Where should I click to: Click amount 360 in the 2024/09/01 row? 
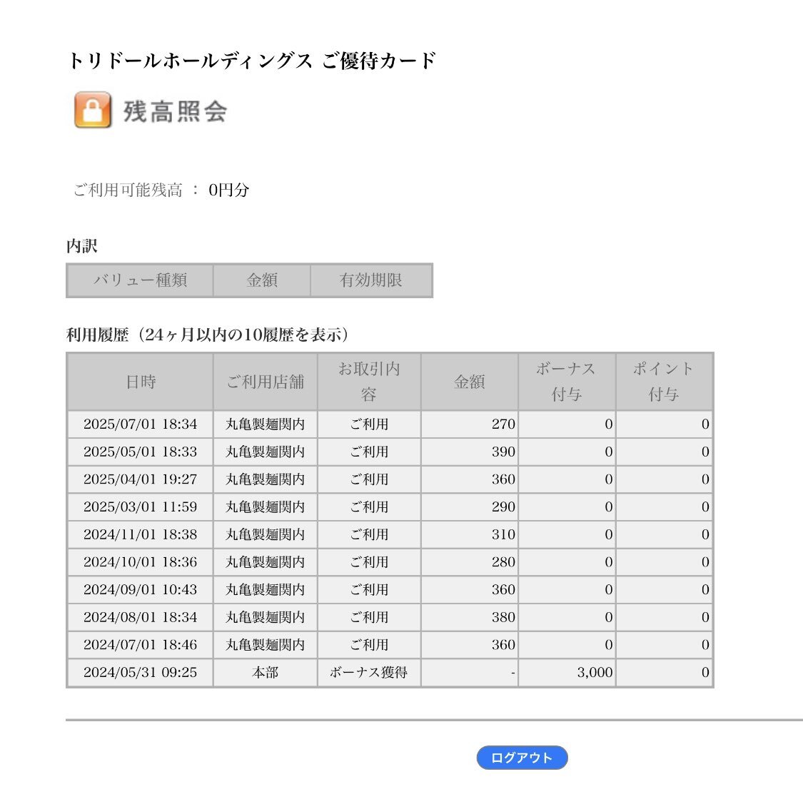pos(503,590)
